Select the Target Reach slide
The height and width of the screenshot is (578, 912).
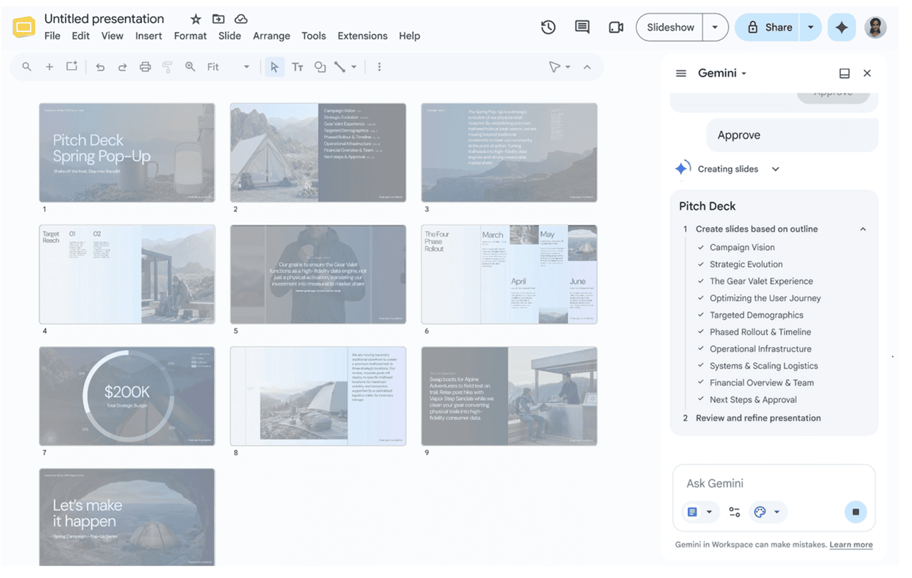(127, 274)
